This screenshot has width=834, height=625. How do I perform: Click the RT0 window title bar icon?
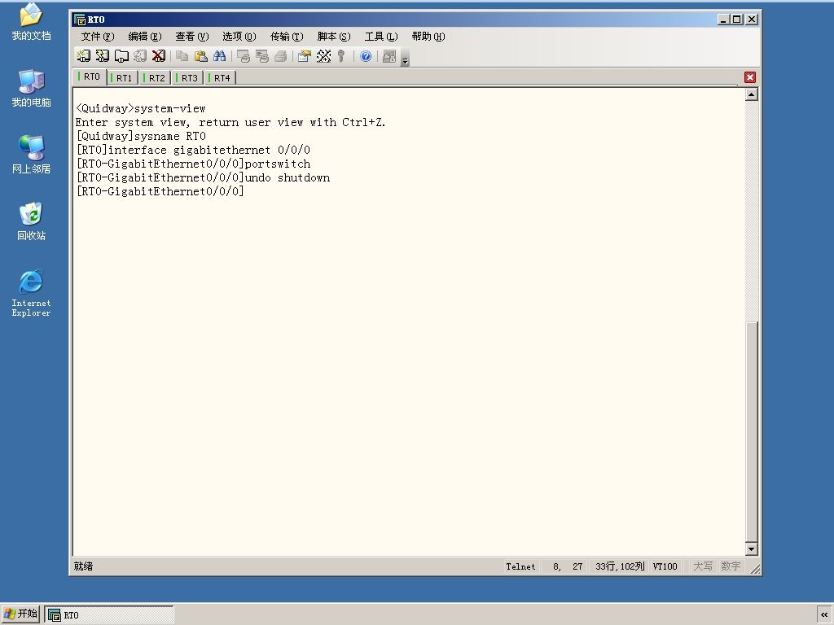click(80, 20)
